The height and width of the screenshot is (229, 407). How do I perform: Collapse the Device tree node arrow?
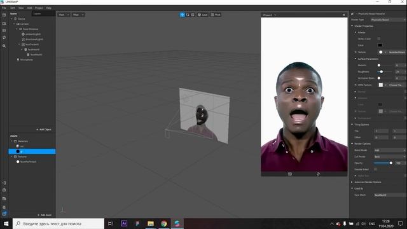11,18
